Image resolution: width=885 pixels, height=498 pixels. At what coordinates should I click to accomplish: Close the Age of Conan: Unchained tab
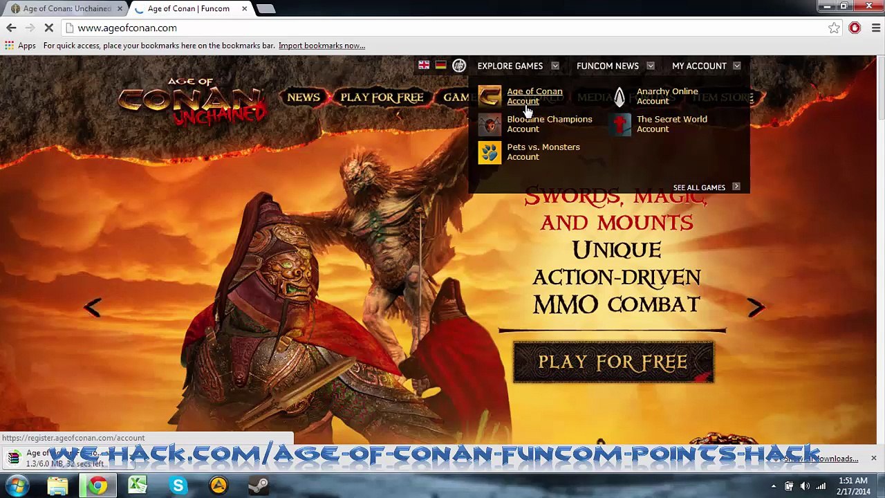120,8
